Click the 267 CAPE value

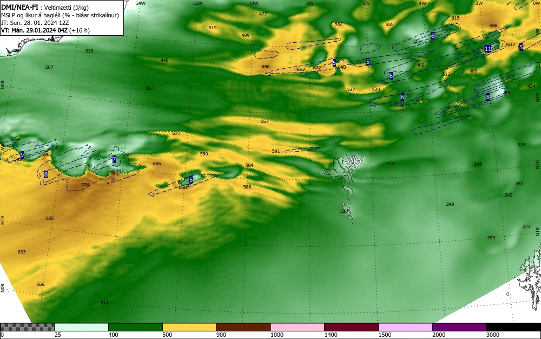click(x=49, y=67)
